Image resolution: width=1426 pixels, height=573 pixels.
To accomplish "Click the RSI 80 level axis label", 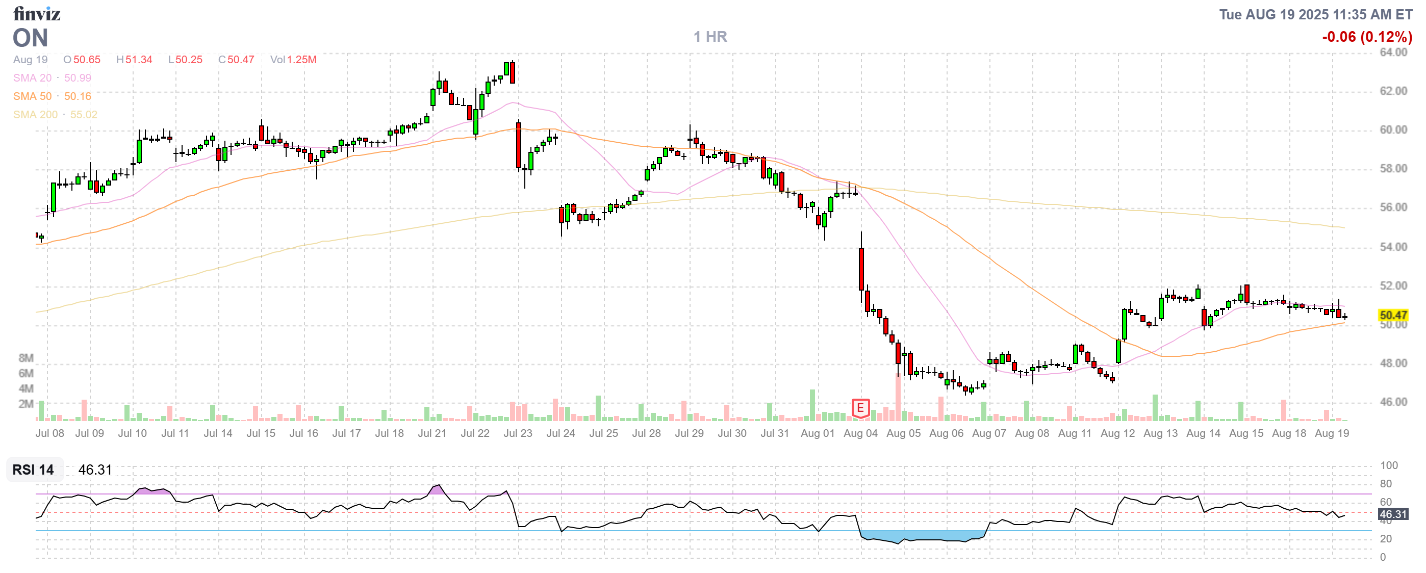I will [x=1386, y=484].
